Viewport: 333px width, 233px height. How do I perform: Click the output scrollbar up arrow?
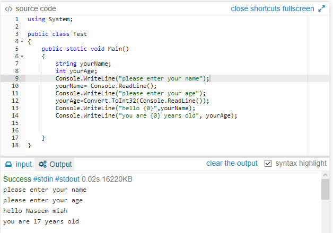[x=325, y=175]
